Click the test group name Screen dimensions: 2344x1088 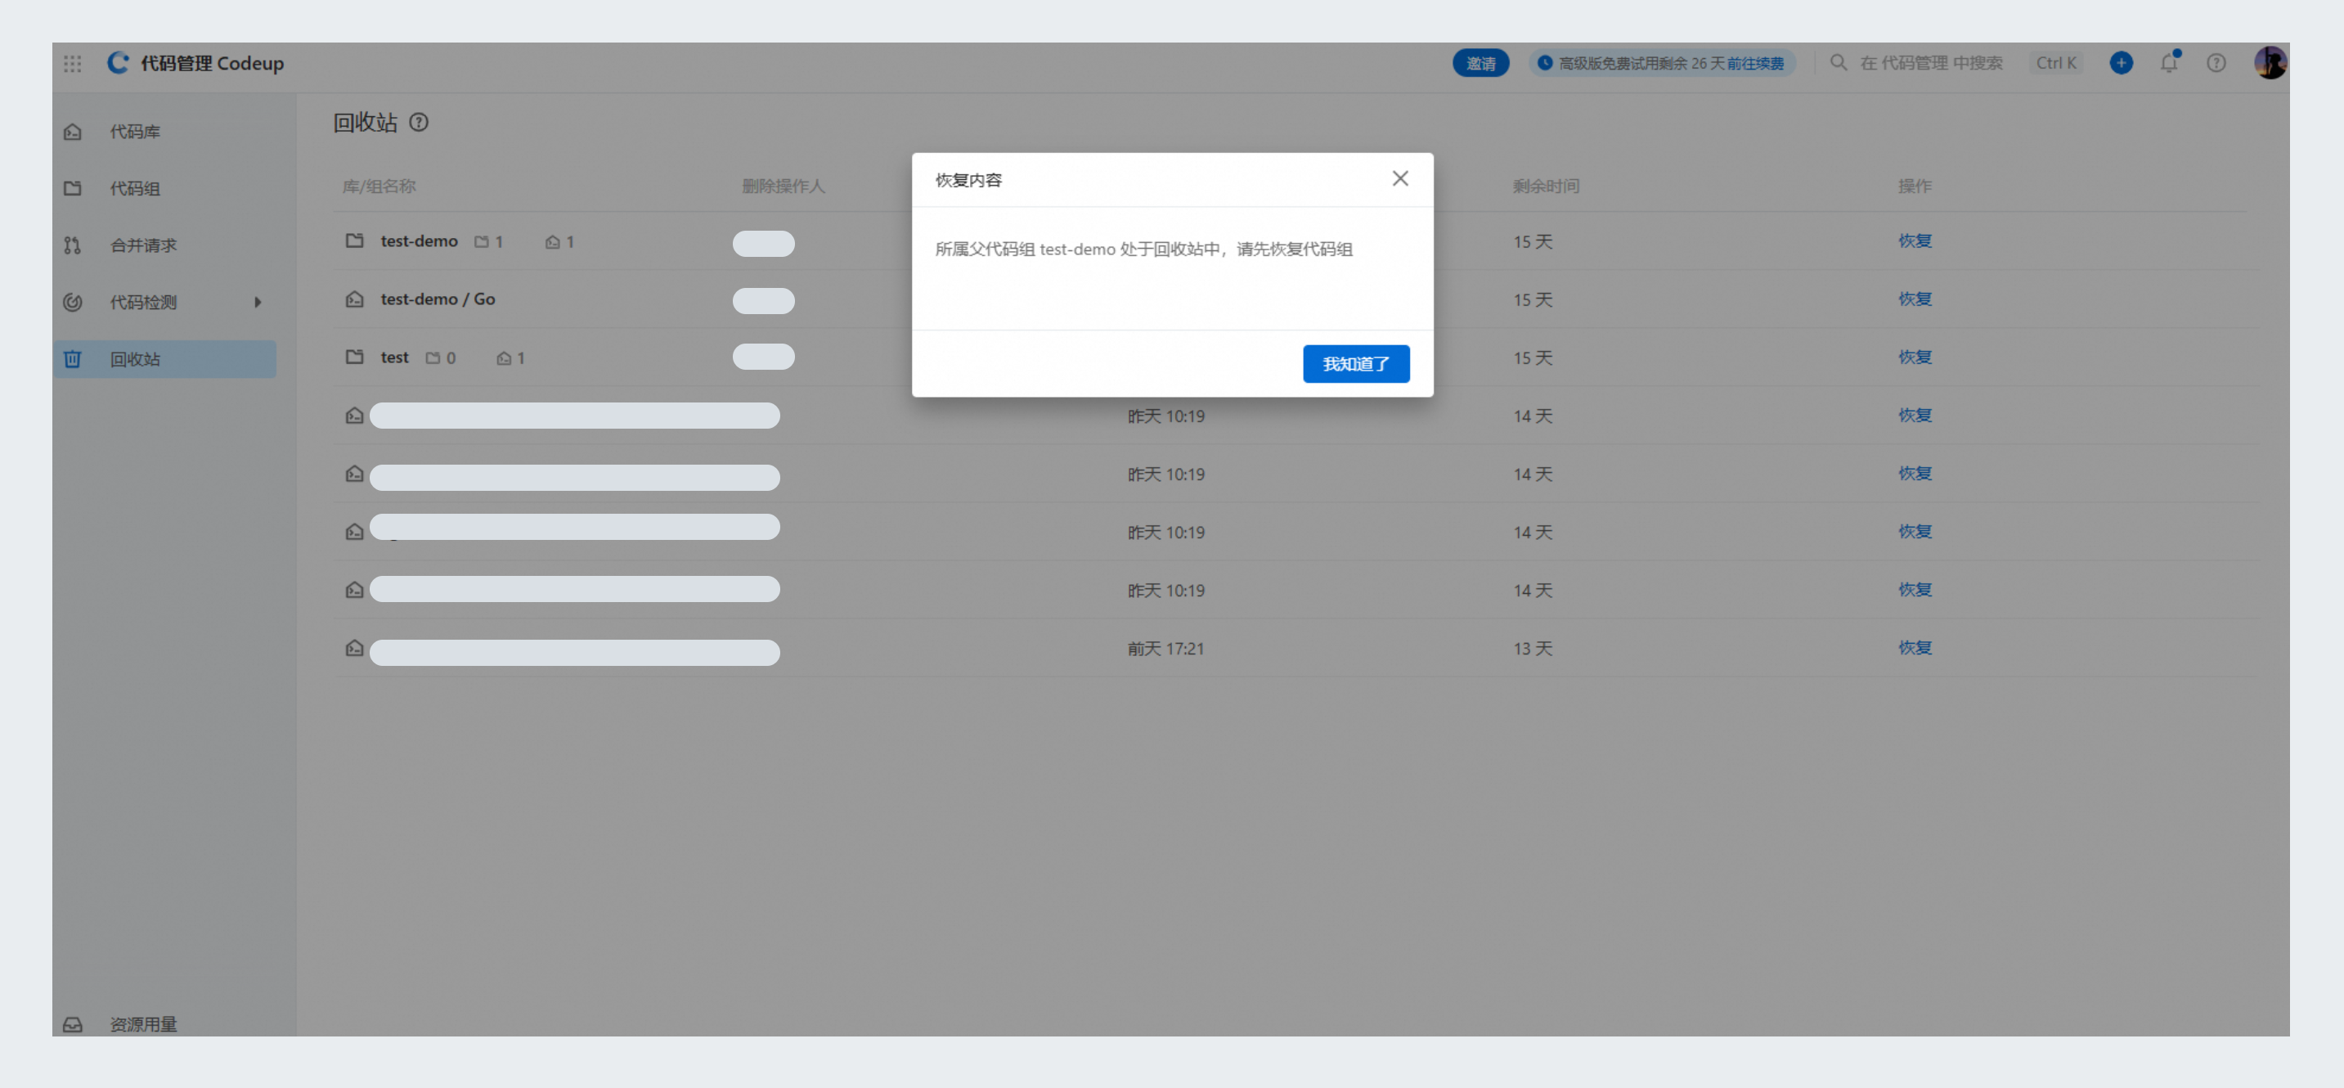coord(394,357)
